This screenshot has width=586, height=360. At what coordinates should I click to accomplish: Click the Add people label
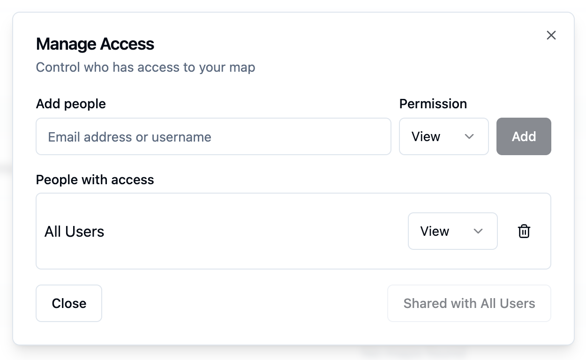tap(70, 104)
